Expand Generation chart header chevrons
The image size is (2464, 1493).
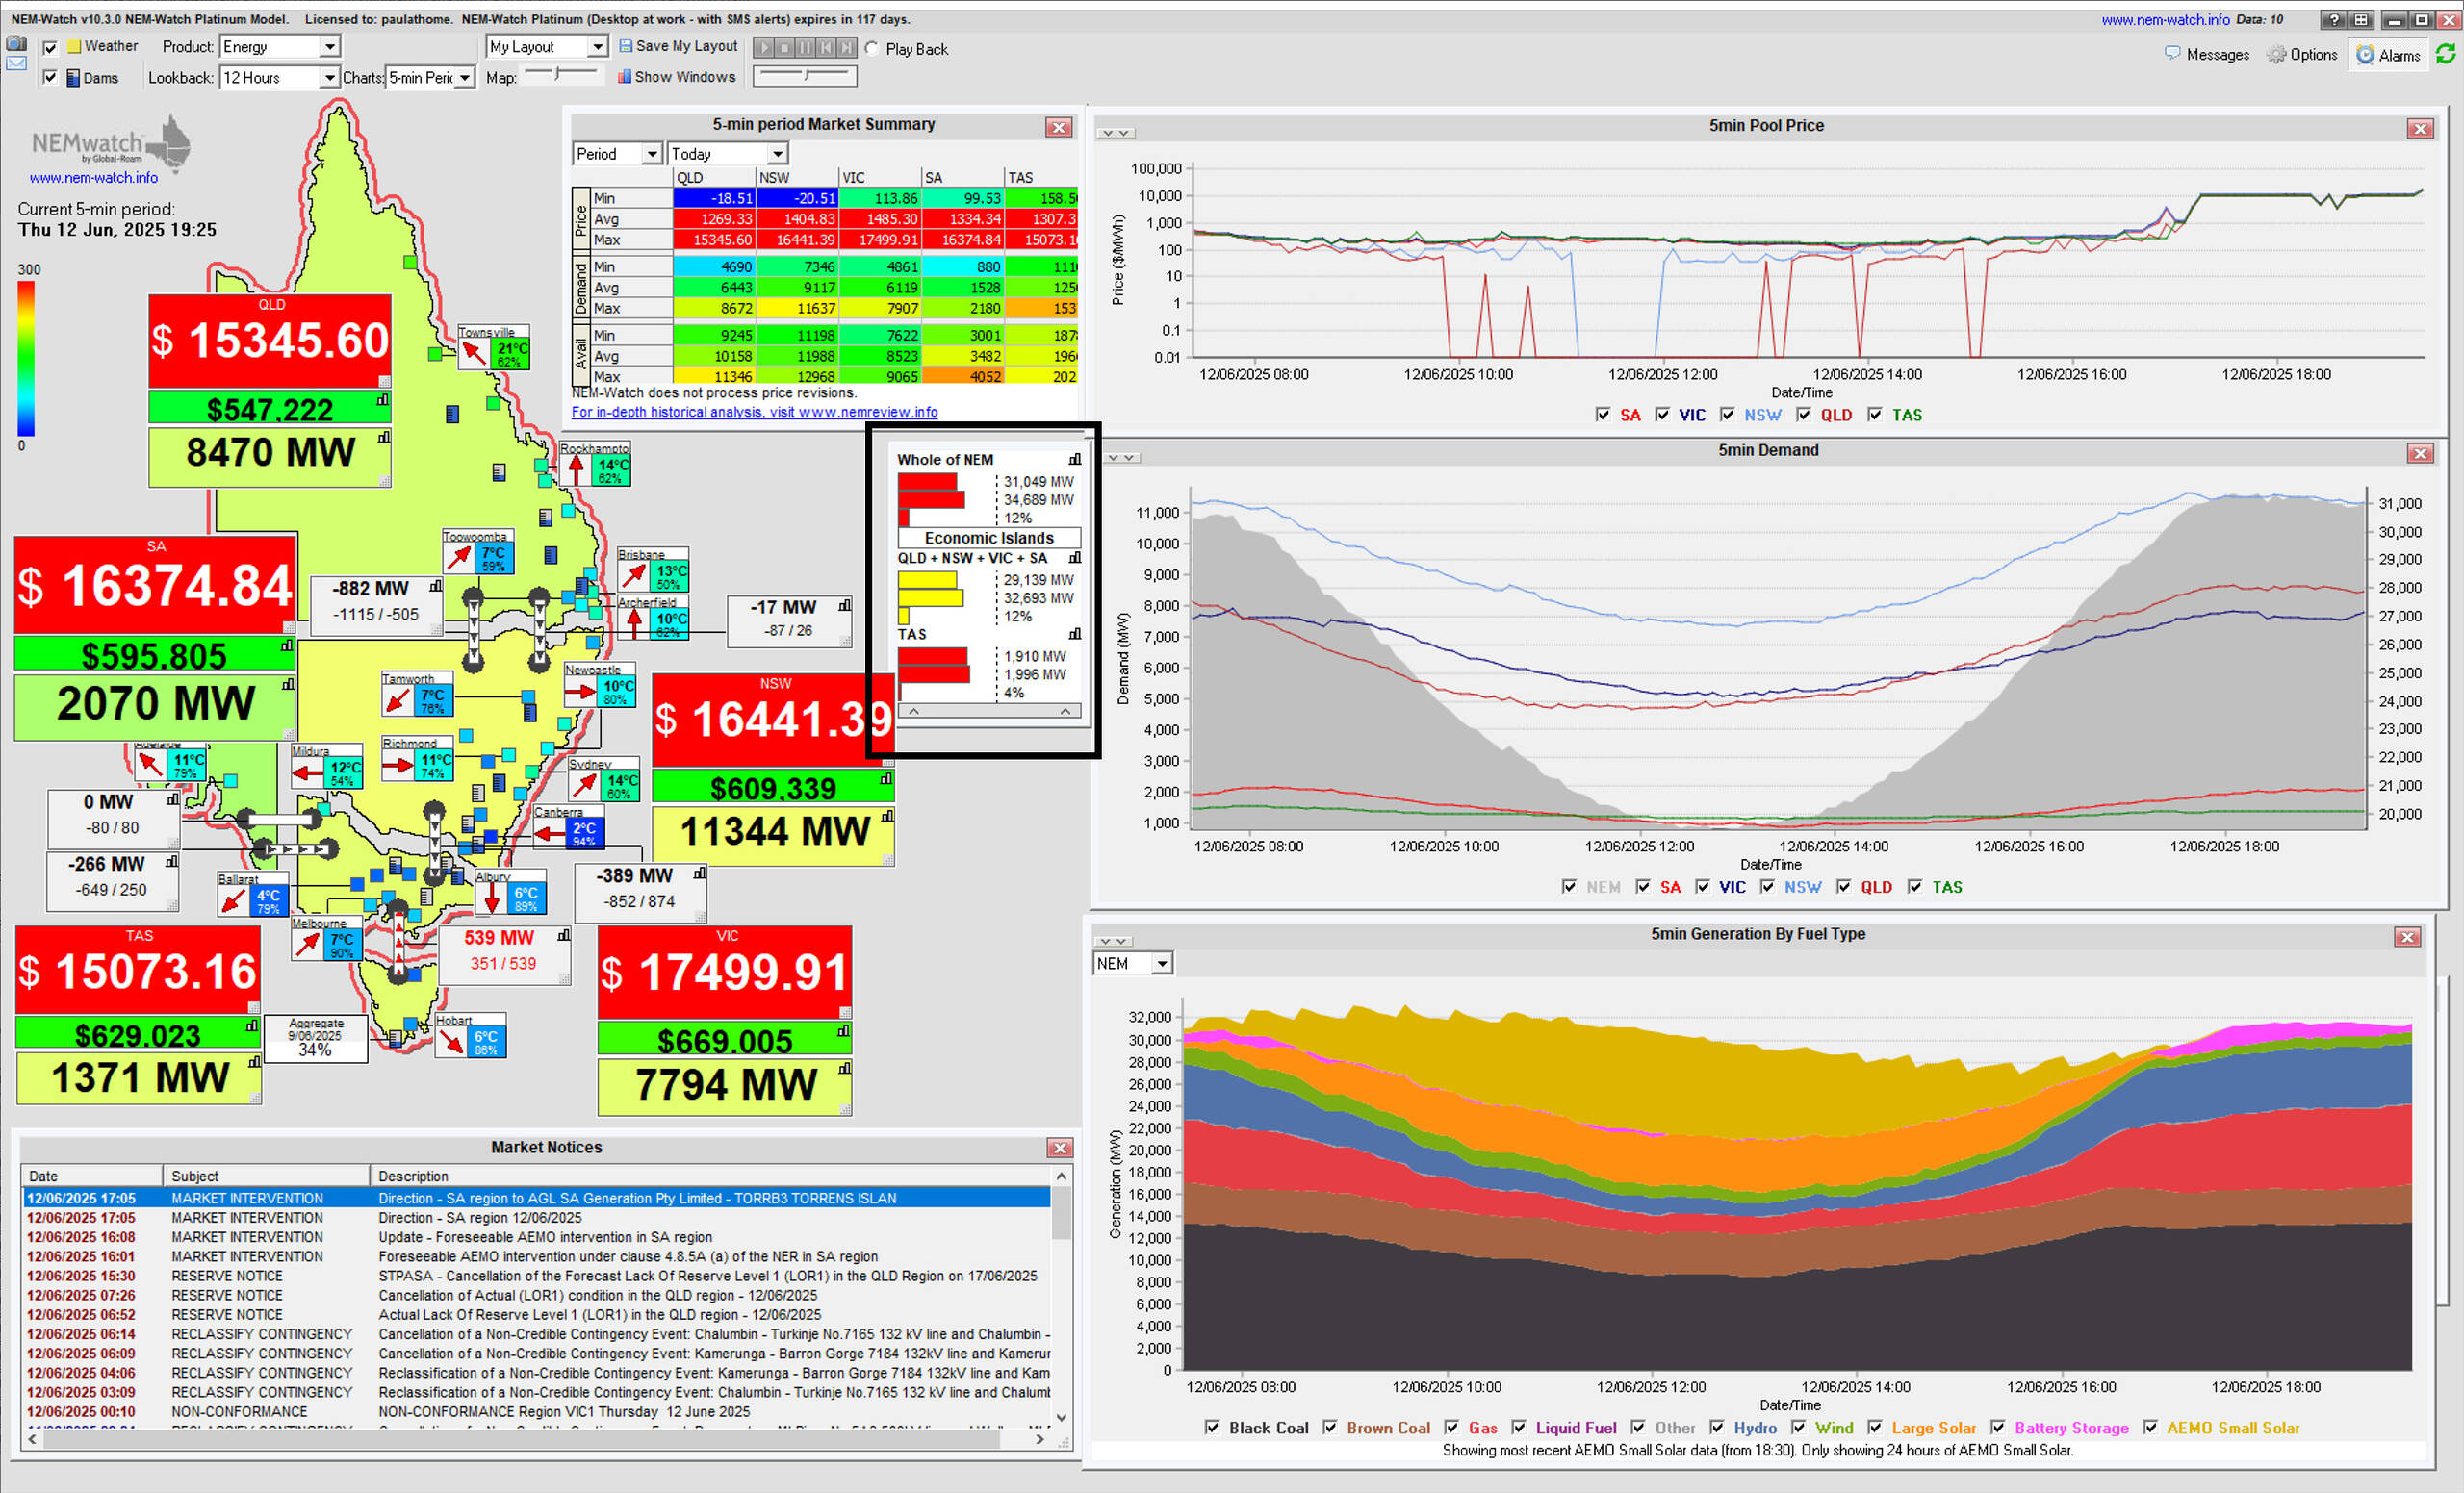click(1113, 942)
